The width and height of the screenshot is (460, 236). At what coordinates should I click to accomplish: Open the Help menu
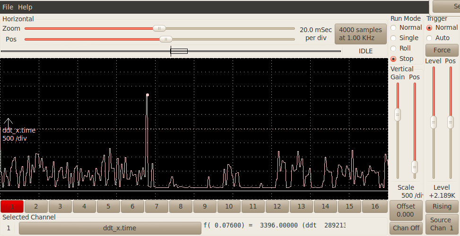(x=25, y=7)
